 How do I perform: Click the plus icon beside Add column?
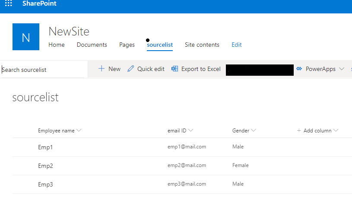pyautogui.click(x=299, y=131)
